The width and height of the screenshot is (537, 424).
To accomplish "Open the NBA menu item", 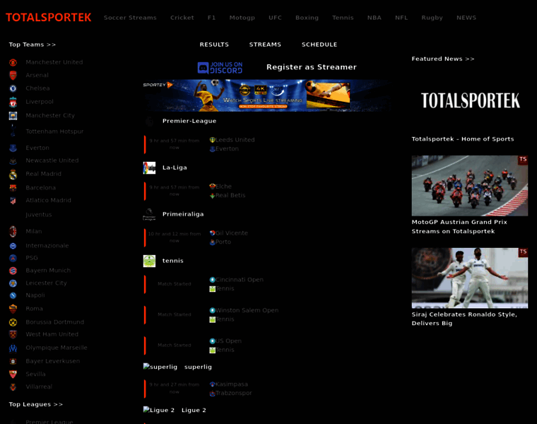I will [x=374, y=18].
